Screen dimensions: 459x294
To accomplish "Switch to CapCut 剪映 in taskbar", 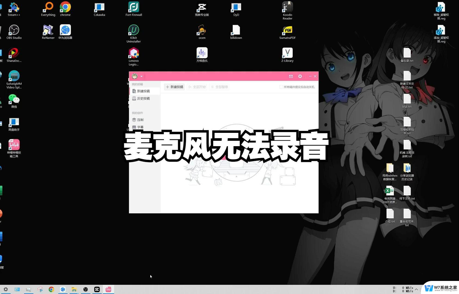I will pyautogui.click(x=97, y=289).
